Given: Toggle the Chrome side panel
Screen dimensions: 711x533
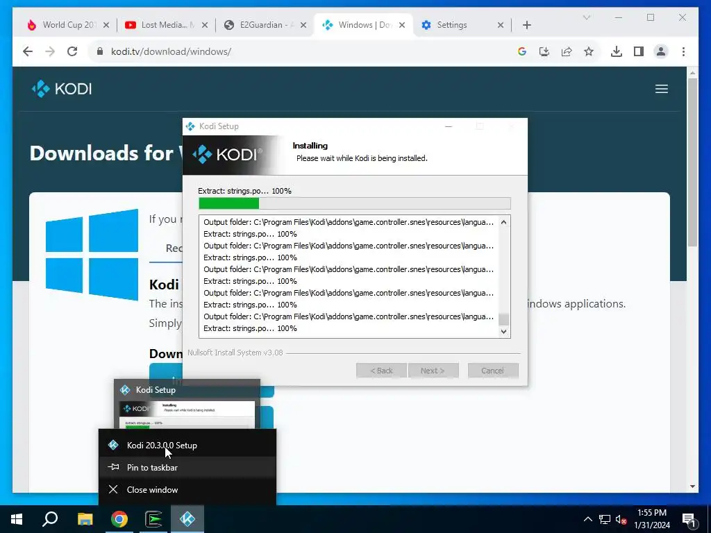Looking at the screenshot, I should (x=639, y=51).
